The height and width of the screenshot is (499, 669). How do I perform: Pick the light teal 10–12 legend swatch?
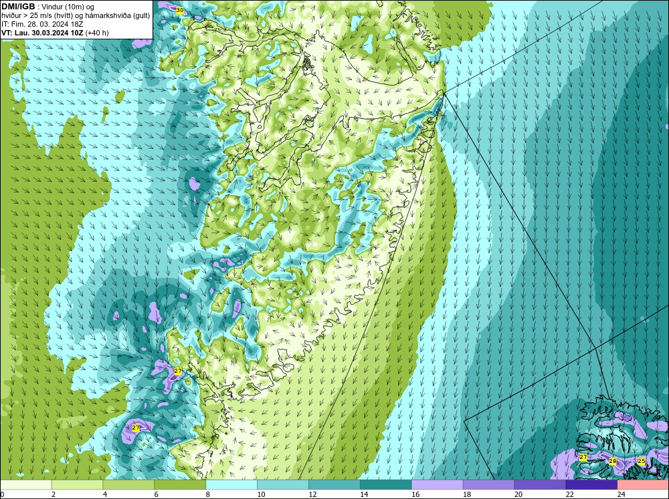[283, 485]
